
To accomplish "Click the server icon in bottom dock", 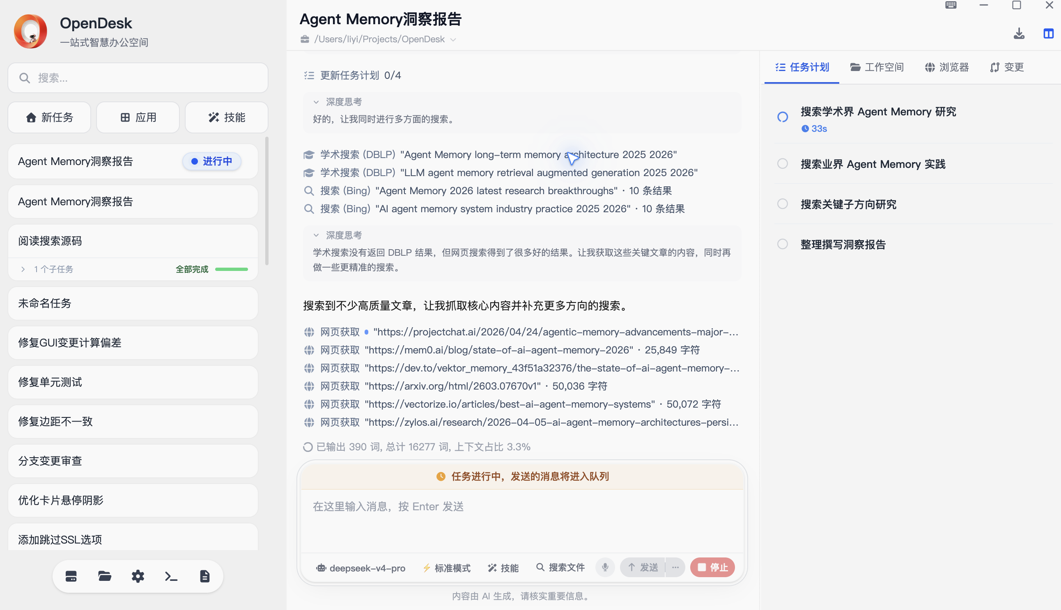I will (71, 576).
